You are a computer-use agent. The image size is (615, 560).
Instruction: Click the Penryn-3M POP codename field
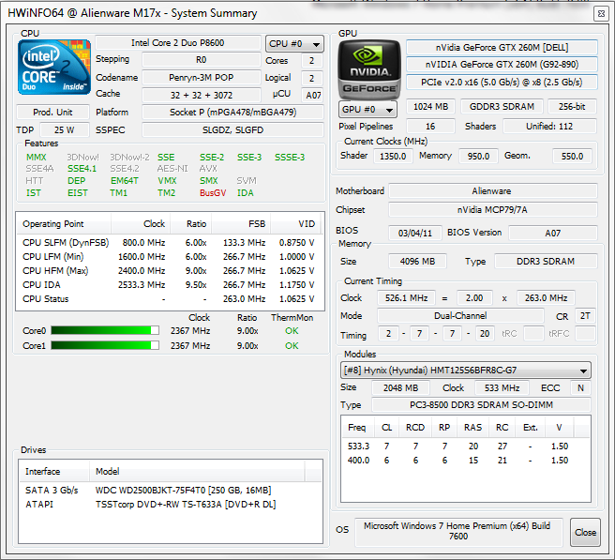pyautogui.click(x=202, y=78)
